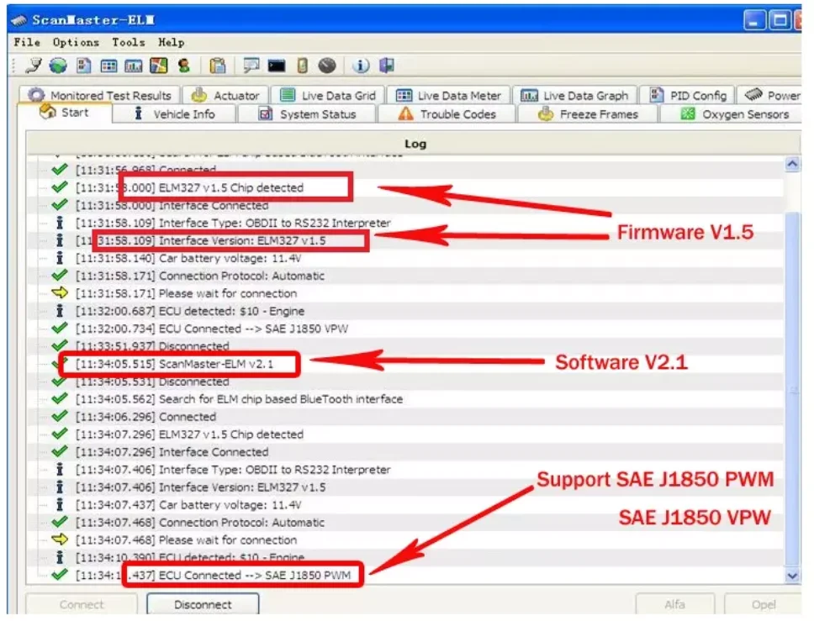The height and width of the screenshot is (621, 814).
Task: Click the log scrollbar down arrow
Action: click(792, 576)
